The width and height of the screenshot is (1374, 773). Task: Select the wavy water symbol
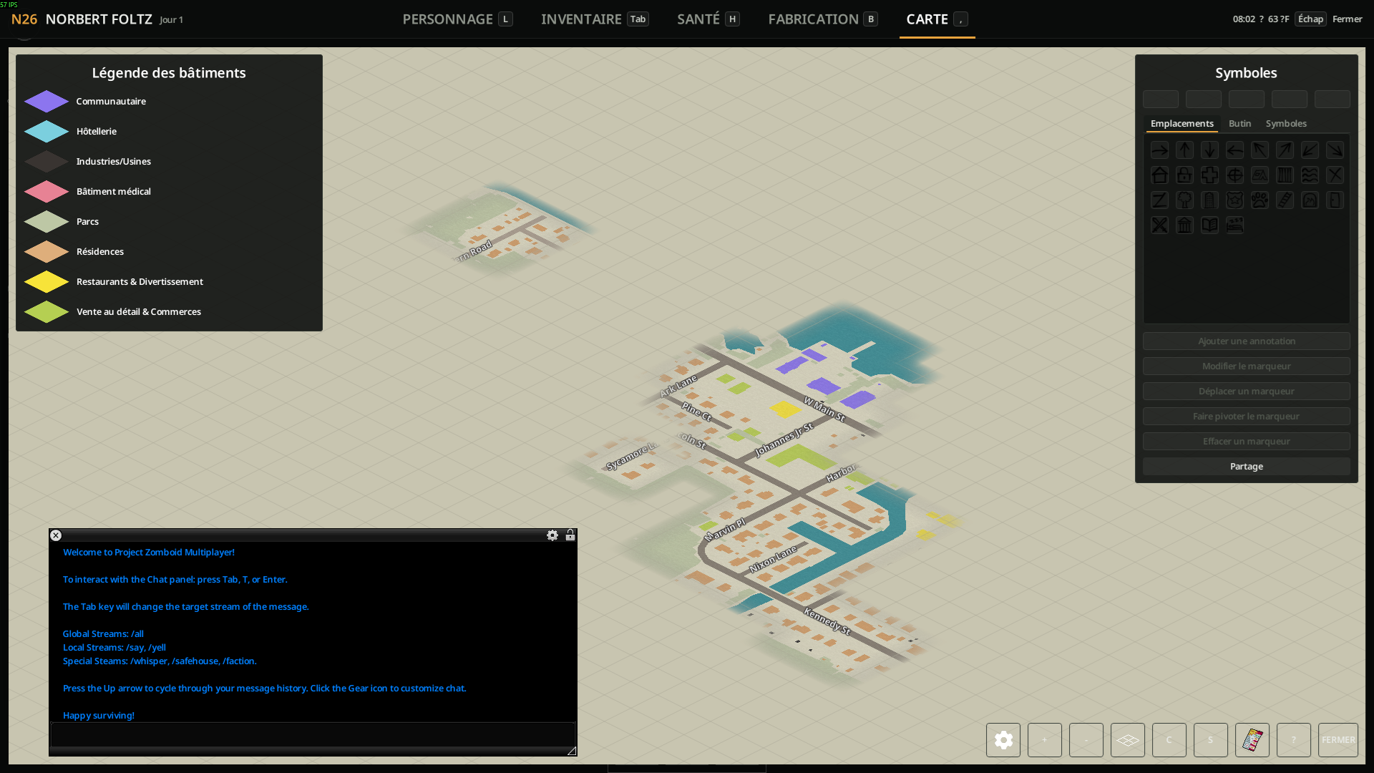point(1310,175)
